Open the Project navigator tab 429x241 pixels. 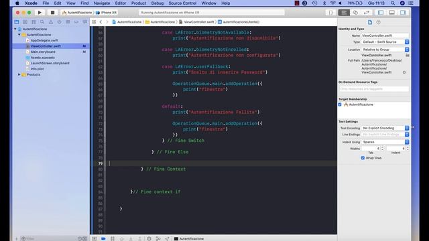pyautogui.click(x=17, y=22)
